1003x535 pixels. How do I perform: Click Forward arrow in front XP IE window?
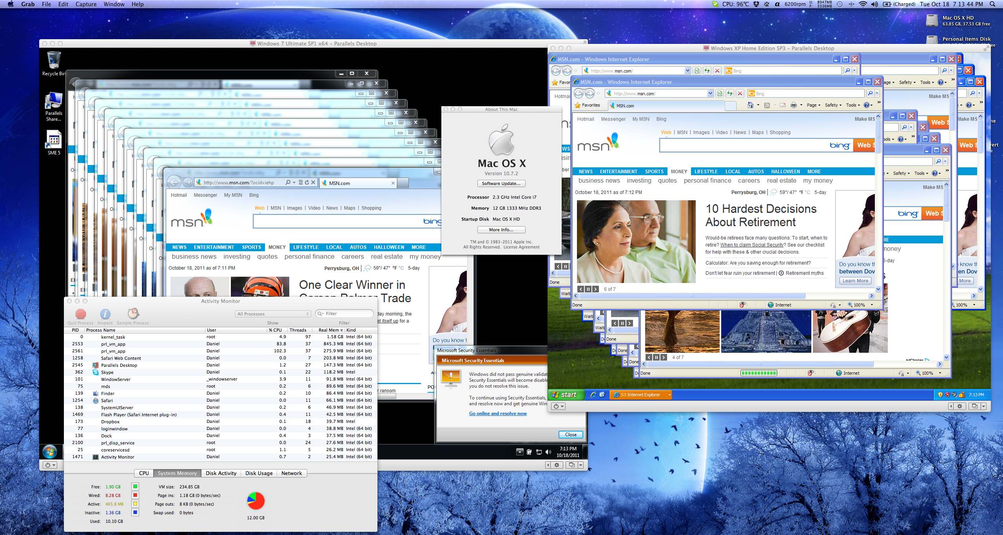[x=589, y=93]
